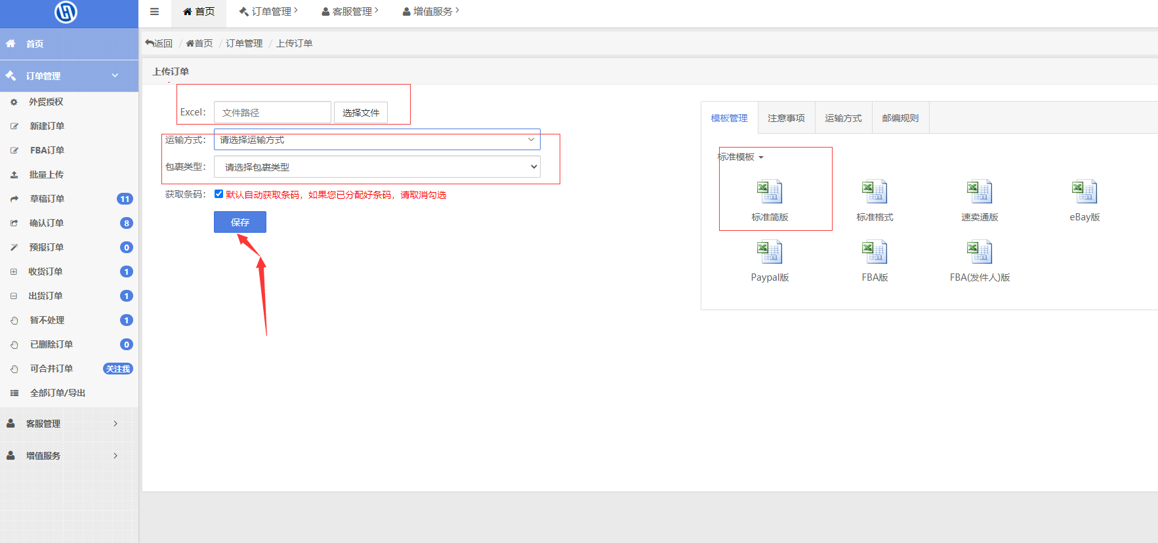Open the top 客服管理 menu
Viewport: 1158px width, 543px height.
click(x=350, y=11)
